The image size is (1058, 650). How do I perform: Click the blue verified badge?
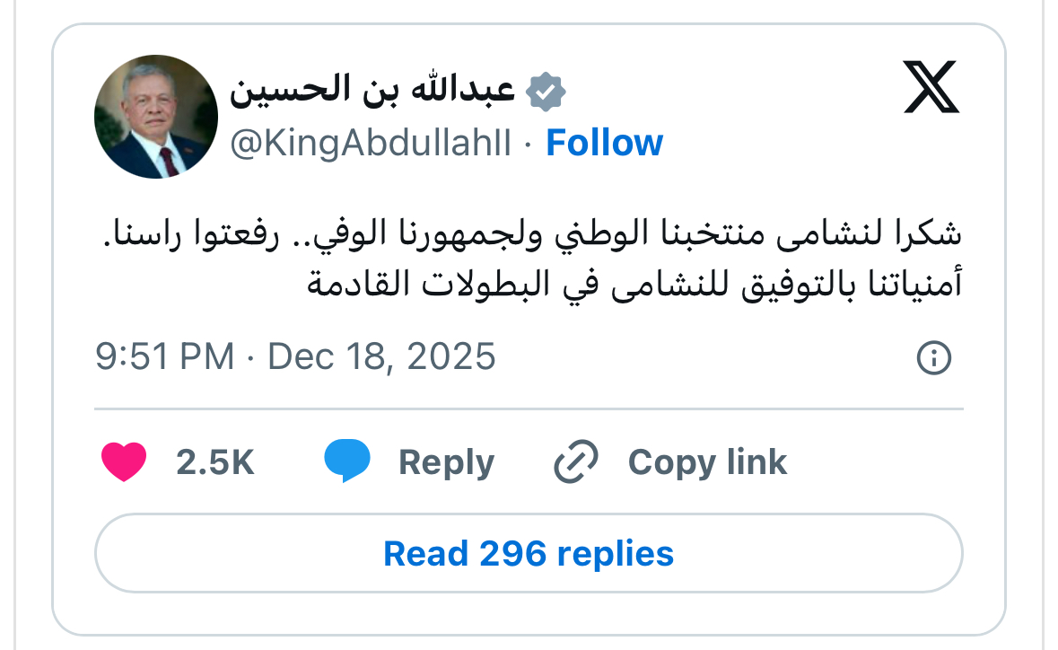545,92
